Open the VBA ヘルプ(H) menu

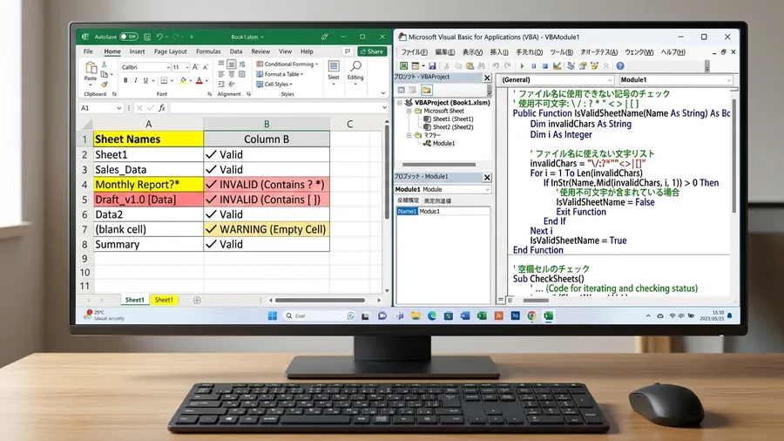click(673, 52)
